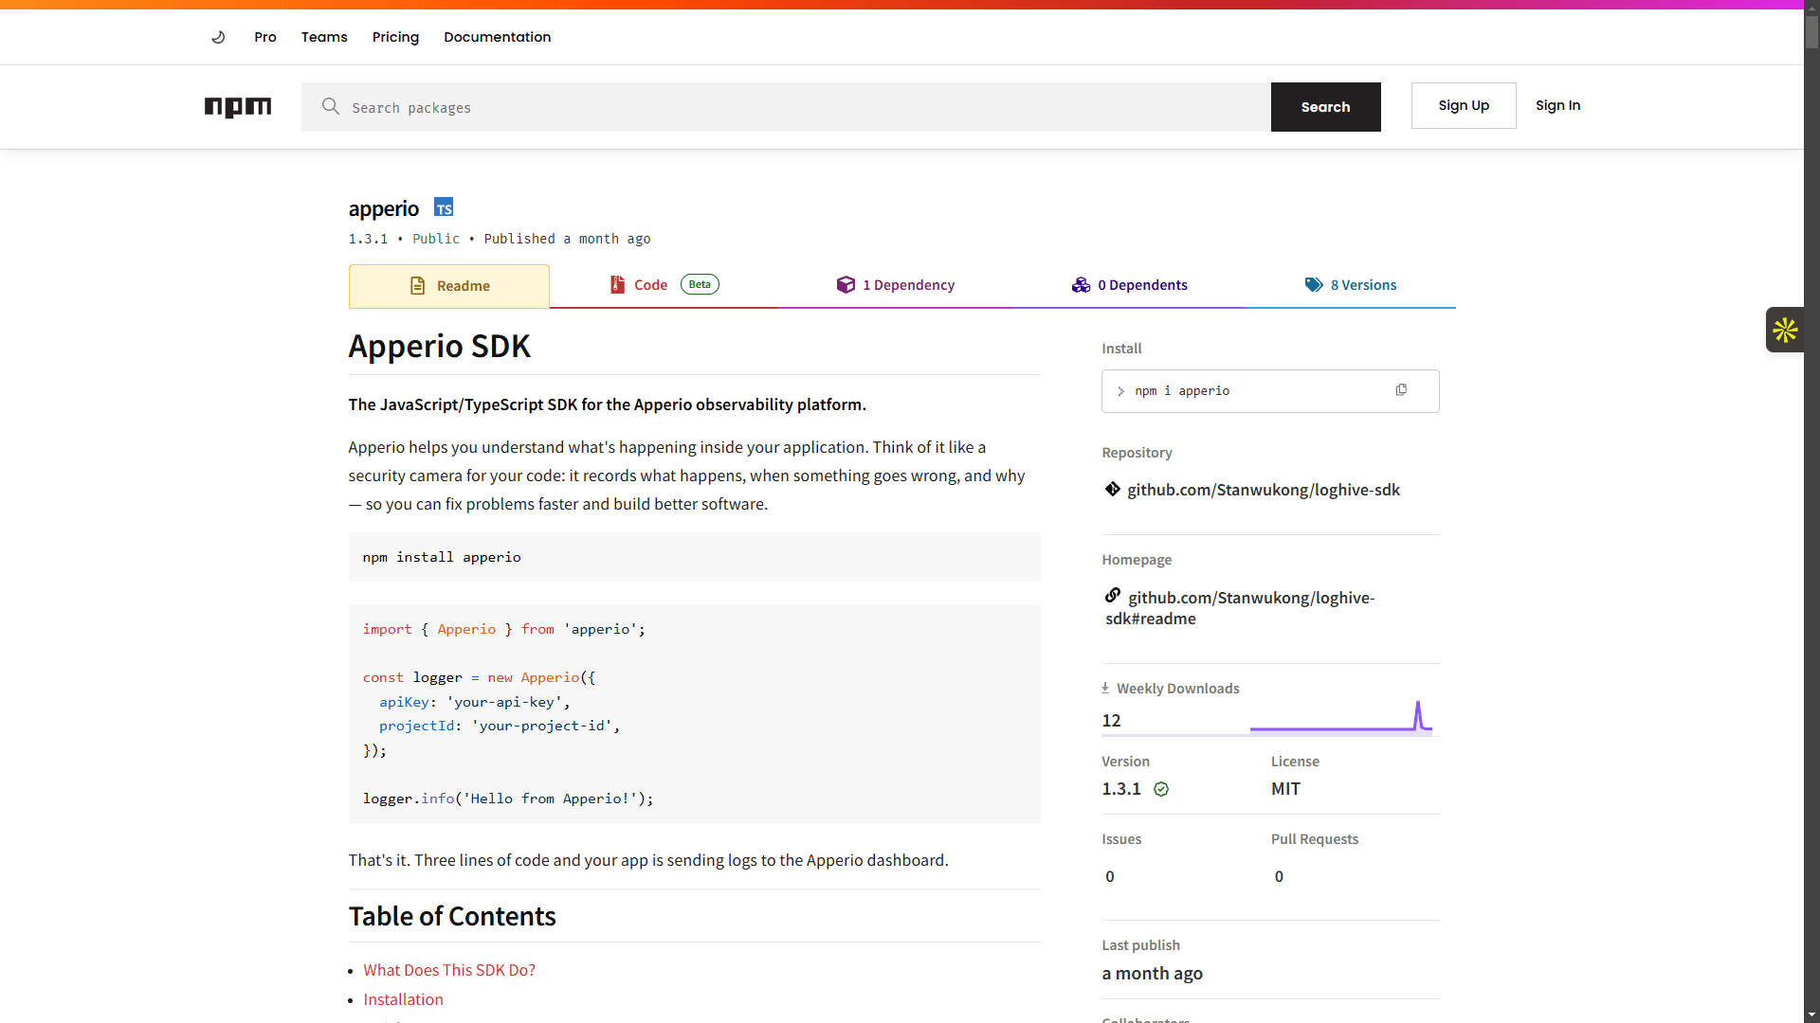Switch to the Code tab
1820x1023 pixels.
664,285
